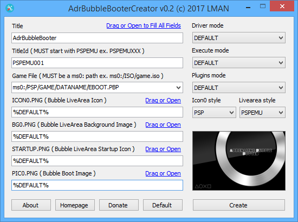Click the About button
Image resolution: width=298 pixels, height=222 pixels.
coord(31,205)
